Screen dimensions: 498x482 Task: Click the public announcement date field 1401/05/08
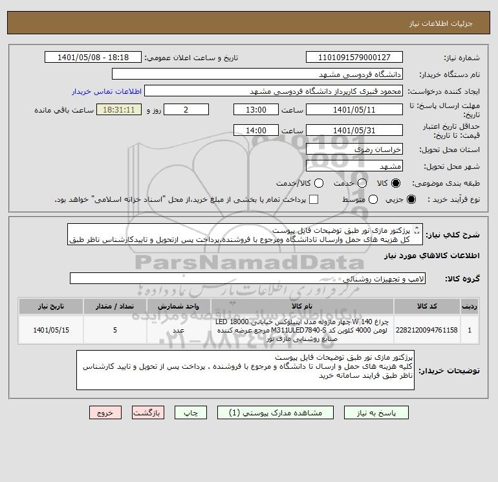(93, 58)
